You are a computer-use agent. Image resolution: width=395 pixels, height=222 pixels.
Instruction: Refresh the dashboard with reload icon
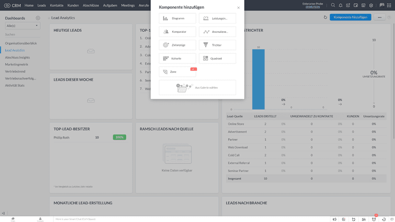(x=325, y=18)
